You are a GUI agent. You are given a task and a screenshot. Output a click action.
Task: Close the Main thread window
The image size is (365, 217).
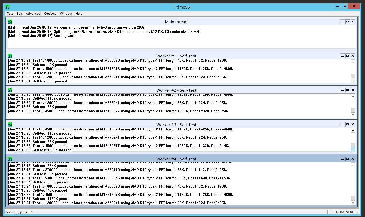[x=353, y=22]
